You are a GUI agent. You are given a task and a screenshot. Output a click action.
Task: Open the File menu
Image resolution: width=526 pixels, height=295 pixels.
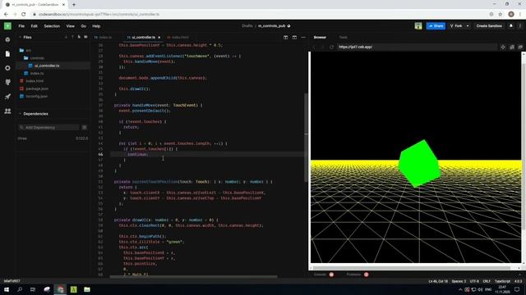pyautogui.click(x=21, y=26)
